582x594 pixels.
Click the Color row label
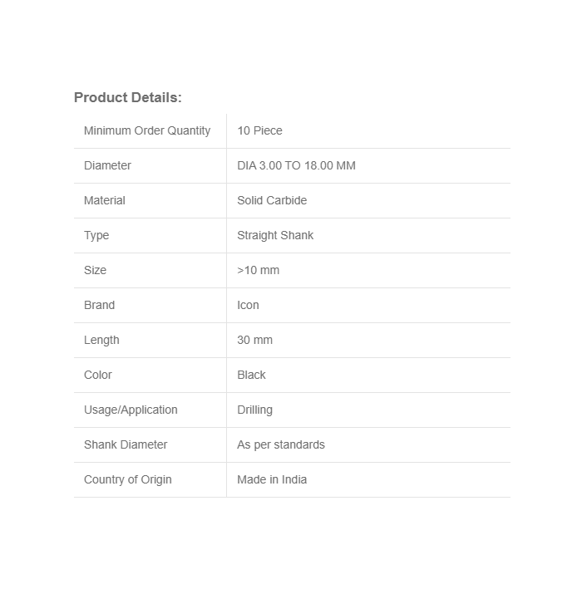click(98, 375)
